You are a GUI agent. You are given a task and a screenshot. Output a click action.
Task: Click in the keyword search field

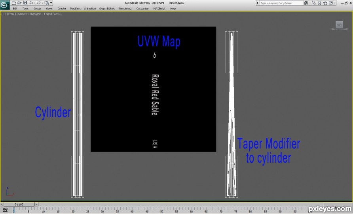281,3
